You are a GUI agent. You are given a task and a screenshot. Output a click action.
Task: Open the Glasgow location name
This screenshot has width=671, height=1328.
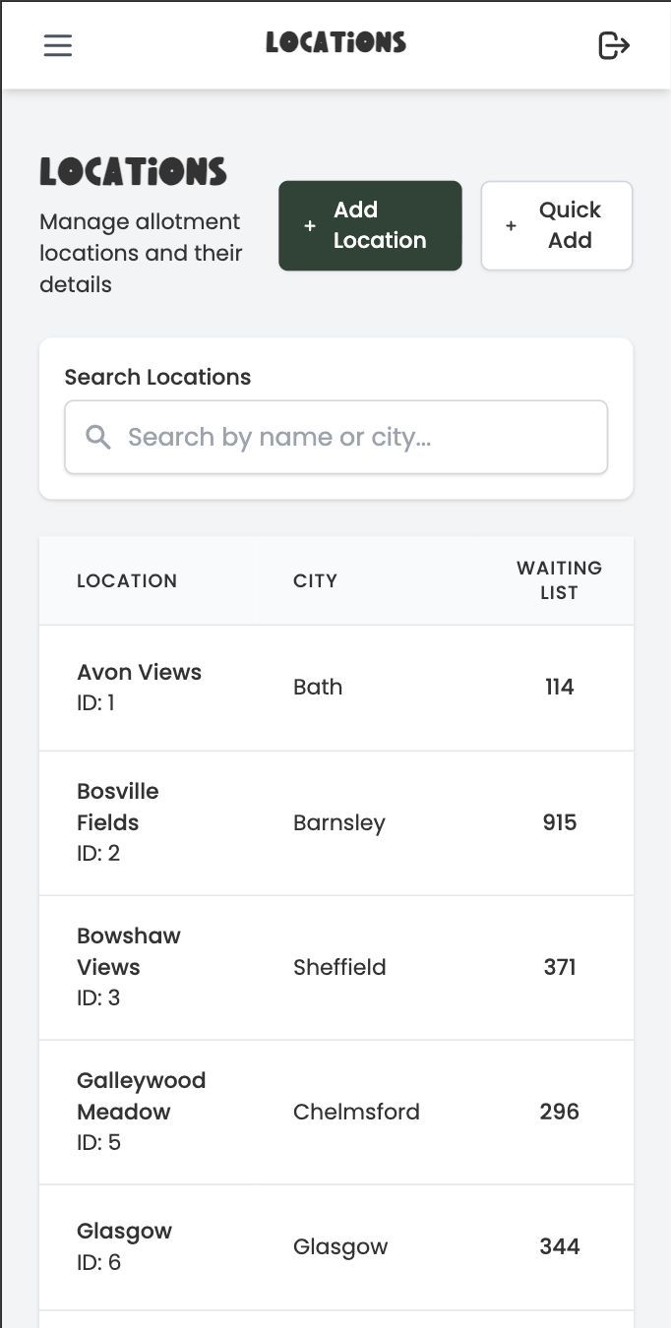point(124,1232)
